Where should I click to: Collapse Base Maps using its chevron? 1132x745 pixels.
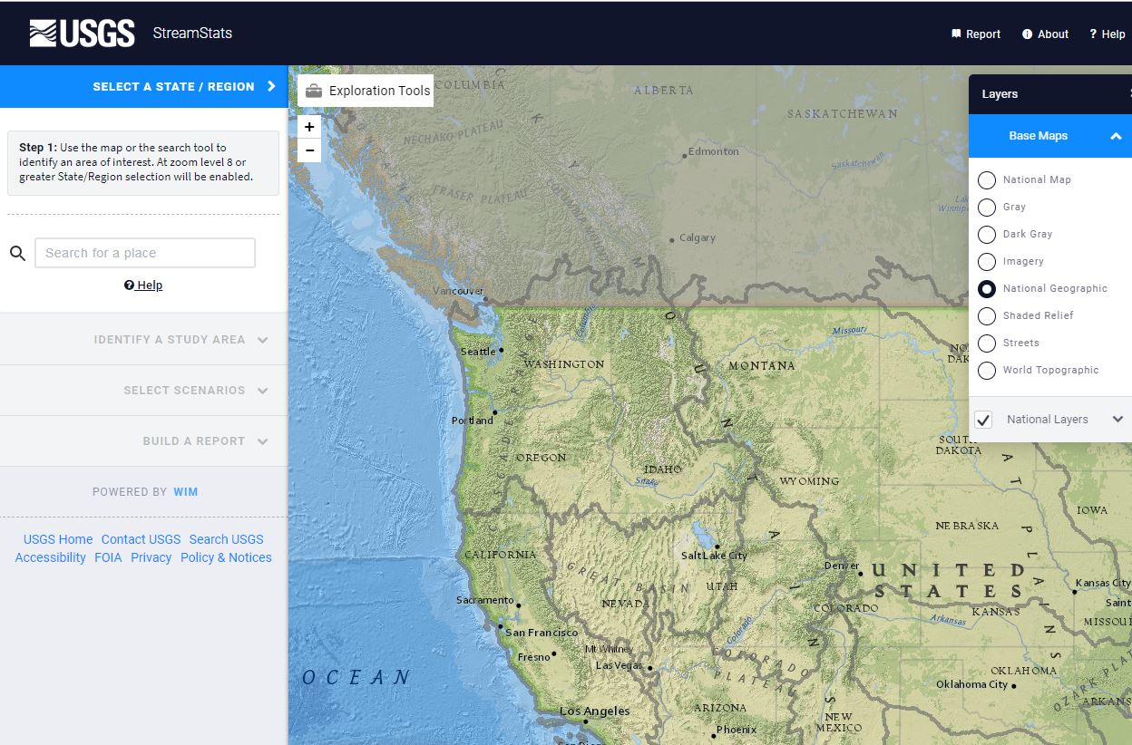[1115, 136]
